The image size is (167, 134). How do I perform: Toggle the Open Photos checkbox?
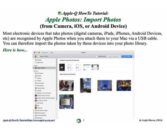(x=39, y=56)
